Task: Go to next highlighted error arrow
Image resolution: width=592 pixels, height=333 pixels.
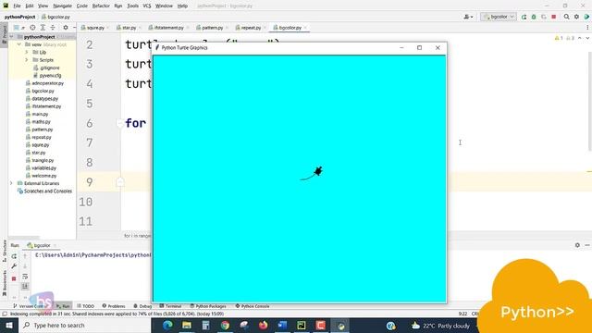Action: [586, 38]
